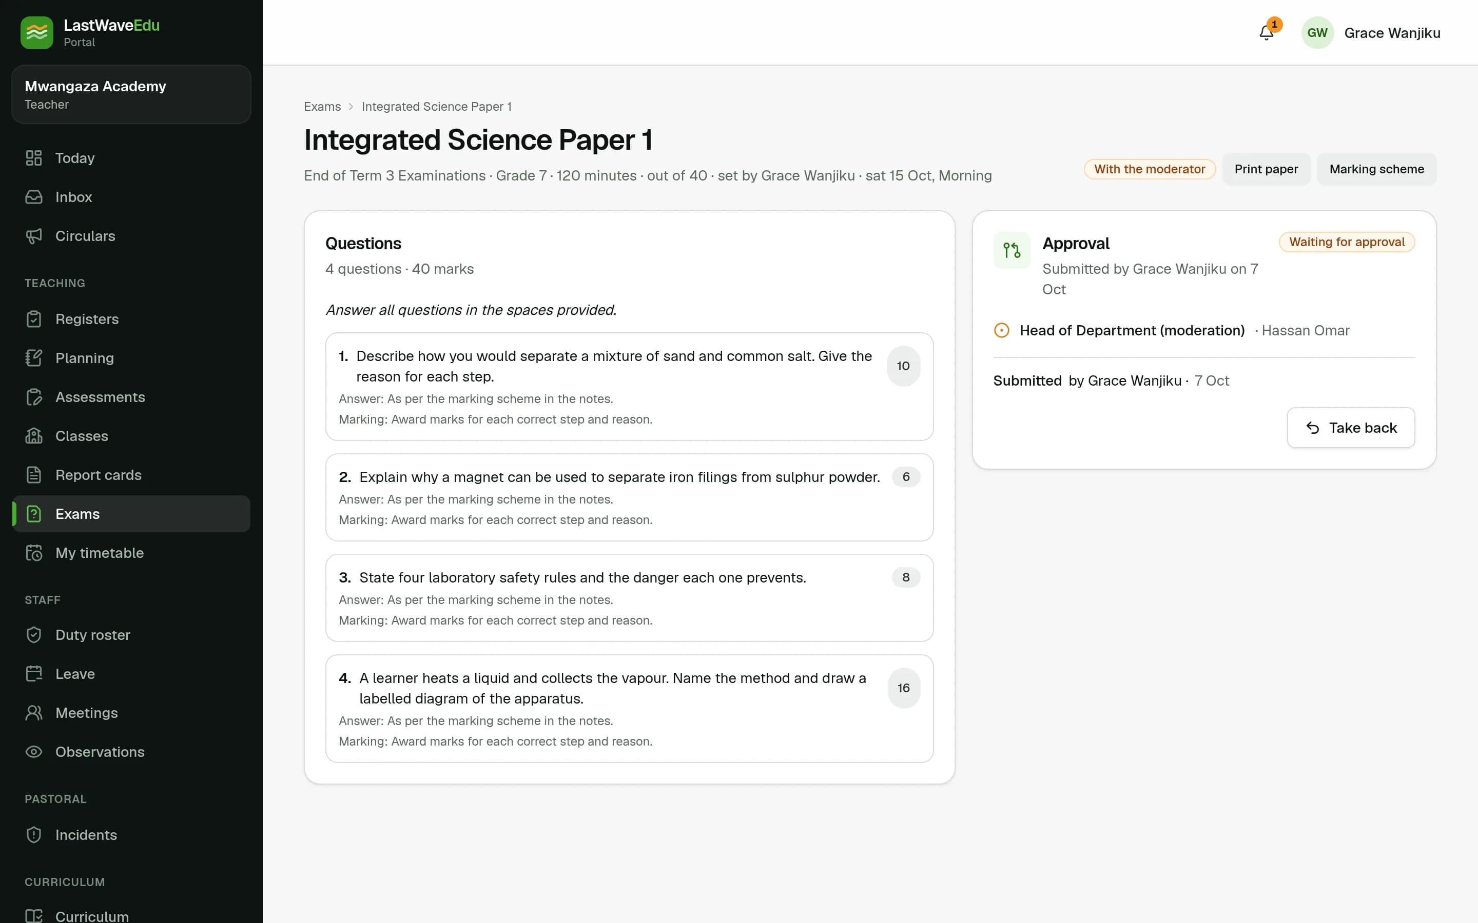Click the Classes school icon
The width and height of the screenshot is (1478, 923).
(x=33, y=436)
